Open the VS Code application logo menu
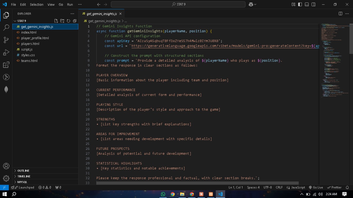353x198 pixels. click(x=4, y=4)
